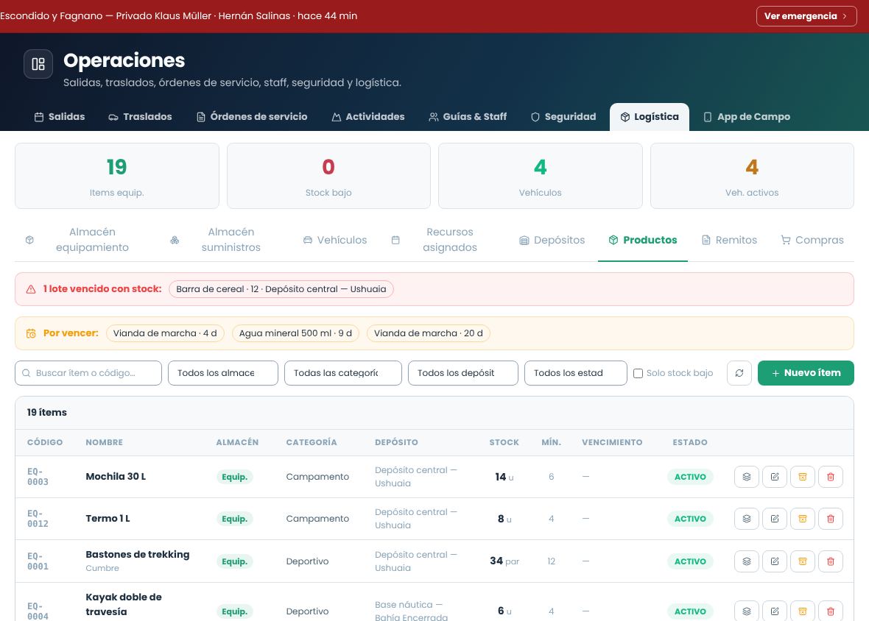Delete the Kayak doble de travesía item
This screenshot has height=621, width=869.
[831, 611]
